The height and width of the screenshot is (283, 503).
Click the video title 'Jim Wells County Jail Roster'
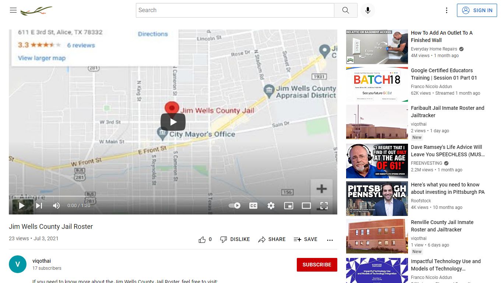(x=51, y=227)
